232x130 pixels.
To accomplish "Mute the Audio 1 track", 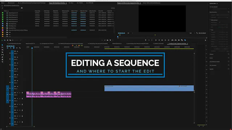I will (x=17, y=93).
